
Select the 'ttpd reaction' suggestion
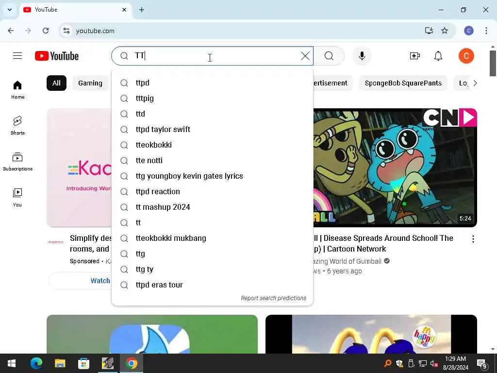pyautogui.click(x=213, y=191)
